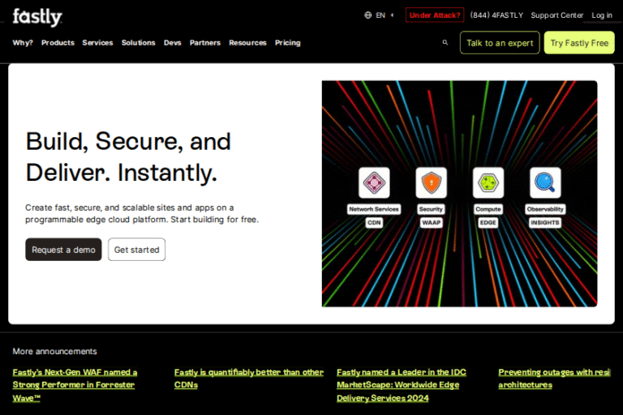Click the EDGE tag
623x415 pixels.
(488, 222)
